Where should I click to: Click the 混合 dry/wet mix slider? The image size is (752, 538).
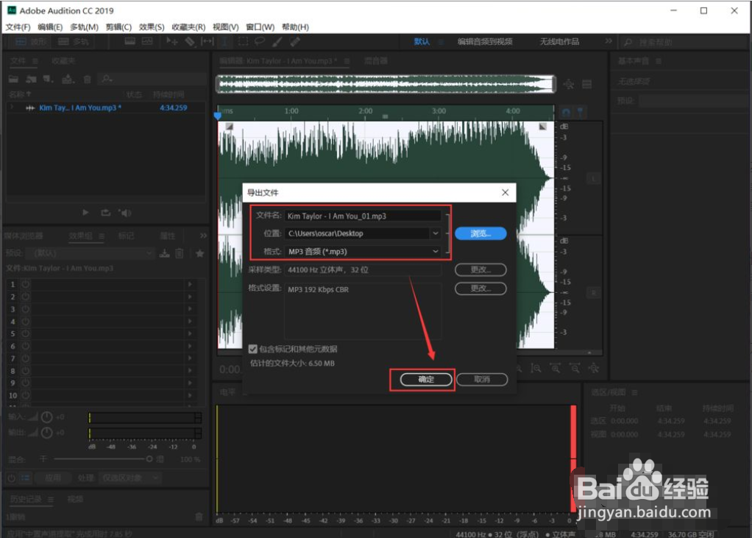[102, 459]
